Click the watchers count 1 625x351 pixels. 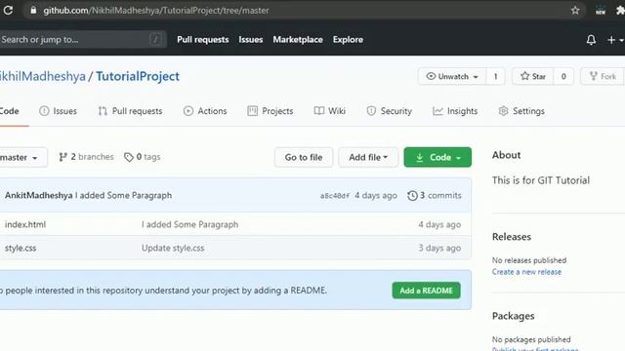[x=495, y=76]
